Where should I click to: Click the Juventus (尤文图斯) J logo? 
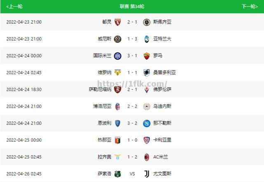pos(147,174)
